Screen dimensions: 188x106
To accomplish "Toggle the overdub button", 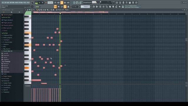I will pyautogui.click(x=65, y=3).
